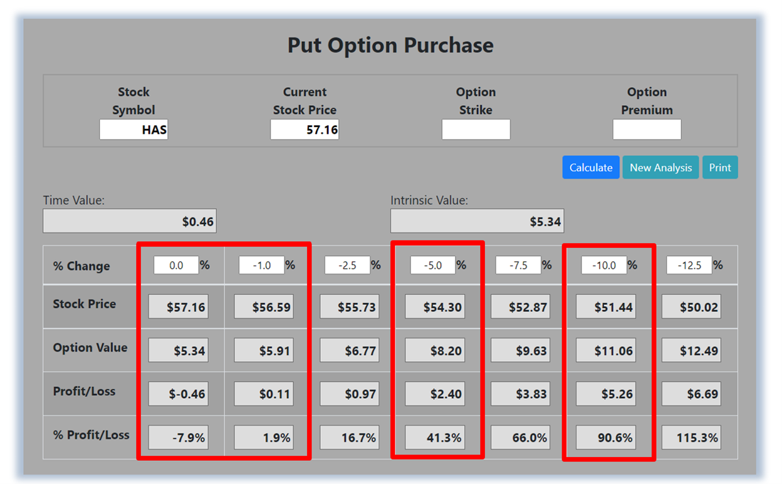The image size is (782, 484).
Task: Select the -2.5 percent change field
Action: (x=347, y=265)
